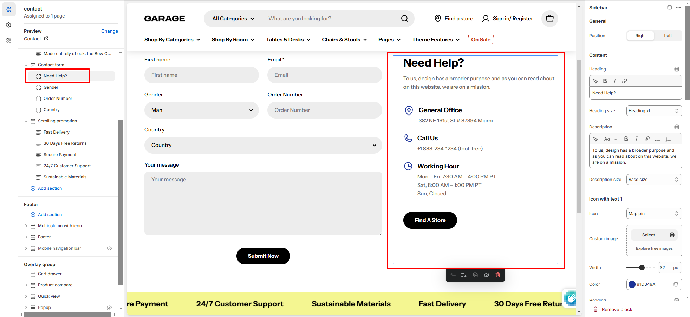Open Chairs & Stools menu

click(x=344, y=40)
